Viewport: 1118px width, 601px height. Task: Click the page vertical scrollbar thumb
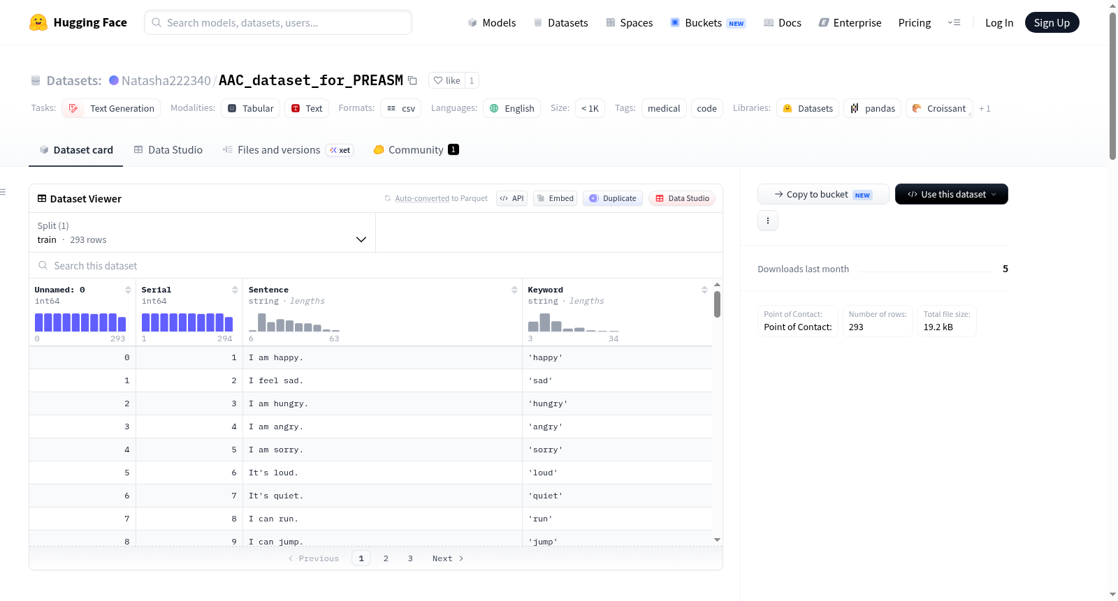[x=1112, y=86]
